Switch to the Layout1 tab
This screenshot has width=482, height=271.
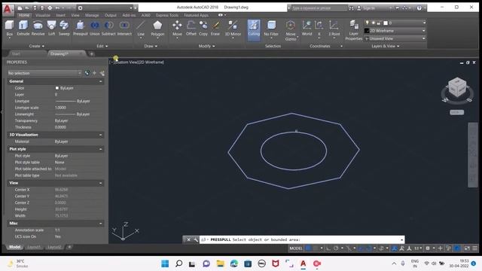point(34,247)
